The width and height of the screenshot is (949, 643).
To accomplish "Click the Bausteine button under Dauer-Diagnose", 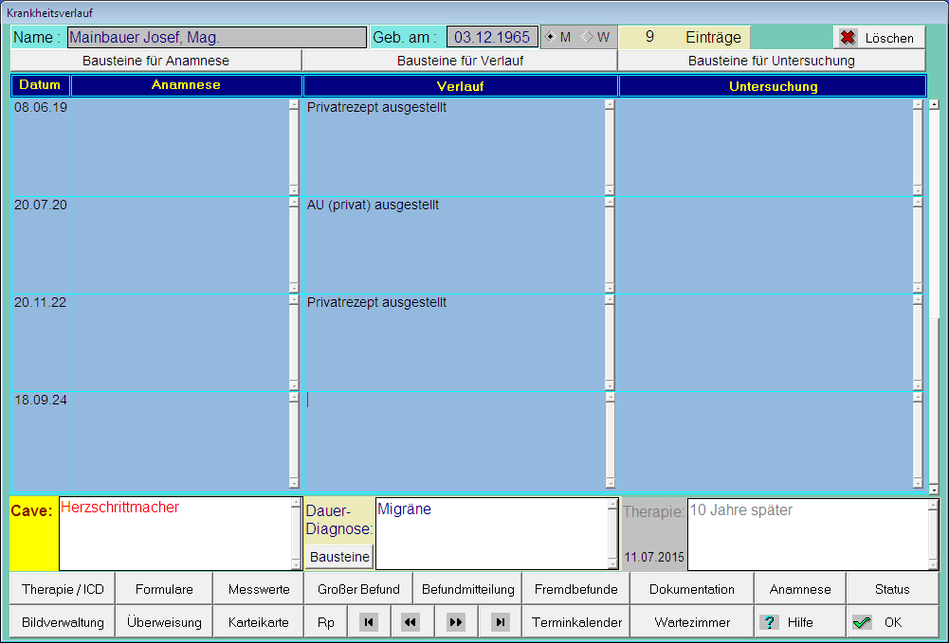I will [339, 557].
